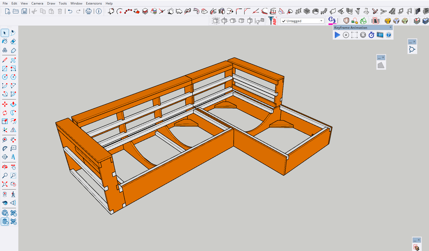Open the Model Info icon

point(99,11)
